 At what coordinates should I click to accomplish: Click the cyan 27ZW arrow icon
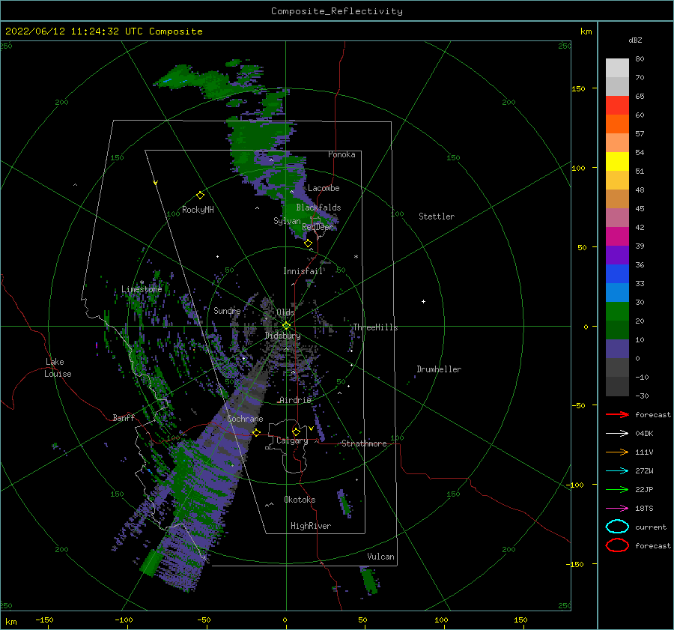click(617, 471)
